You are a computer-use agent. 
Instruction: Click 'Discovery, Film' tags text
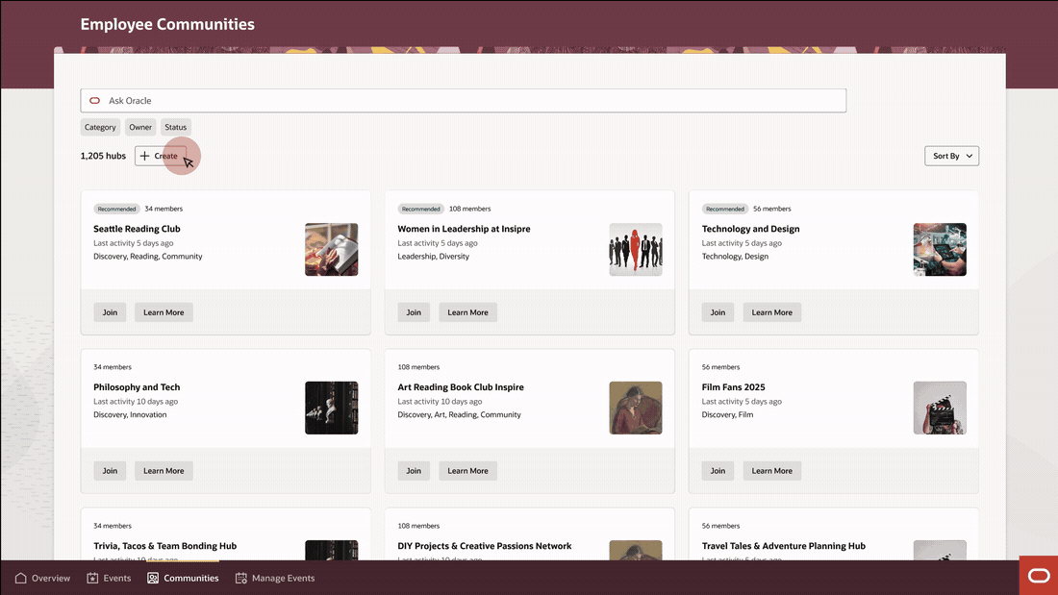tap(727, 415)
